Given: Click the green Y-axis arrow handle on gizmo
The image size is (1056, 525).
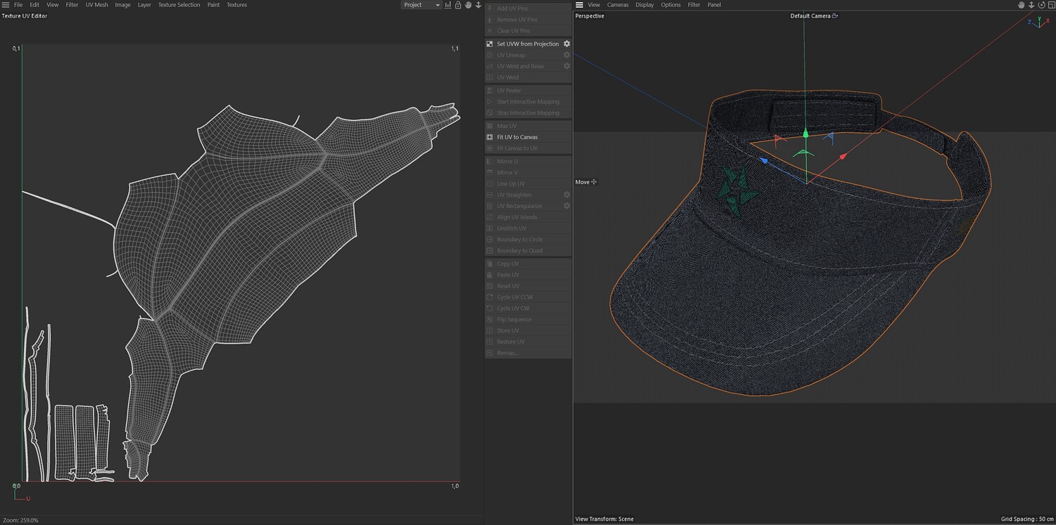Looking at the screenshot, I should coord(805,132).
